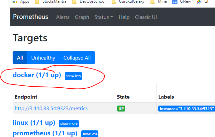
Task: Open the GNew bookmark
Action: tap(181, 2)
